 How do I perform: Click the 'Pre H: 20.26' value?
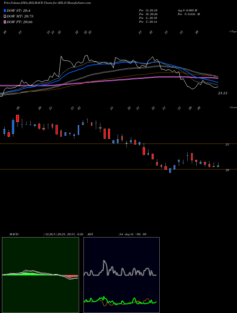click(x=148, y=14)
